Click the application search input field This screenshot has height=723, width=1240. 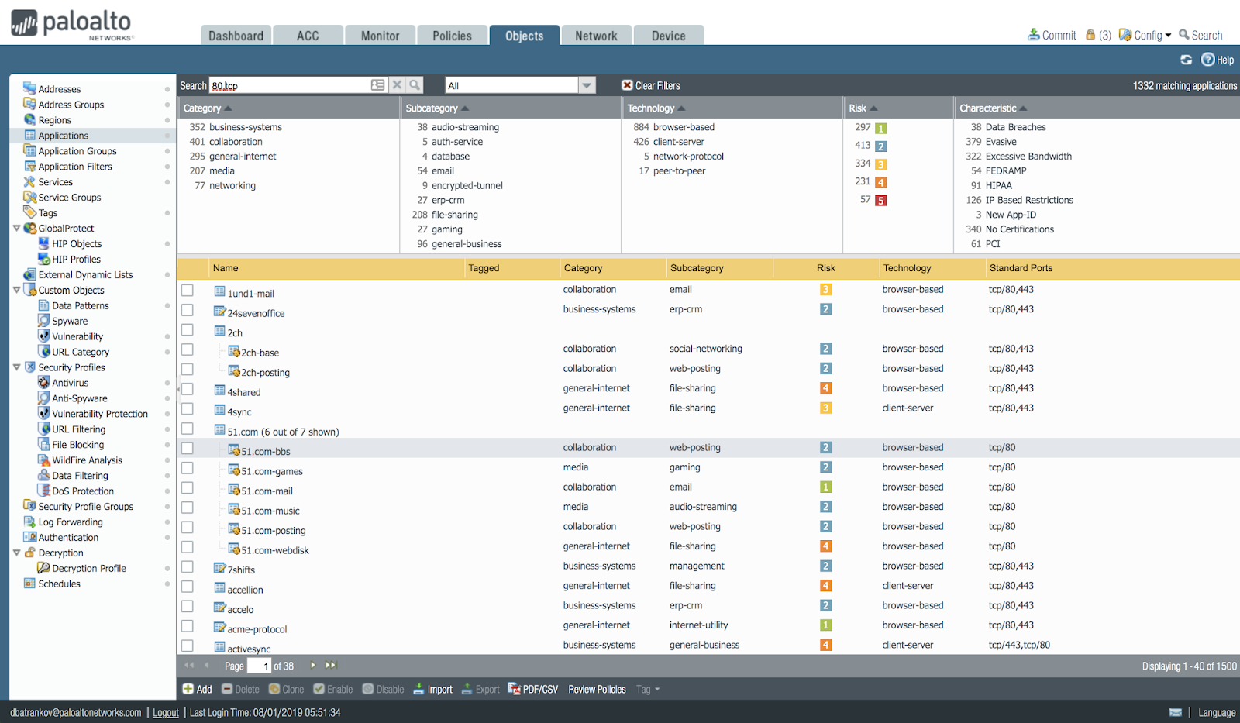coord(290,85)
